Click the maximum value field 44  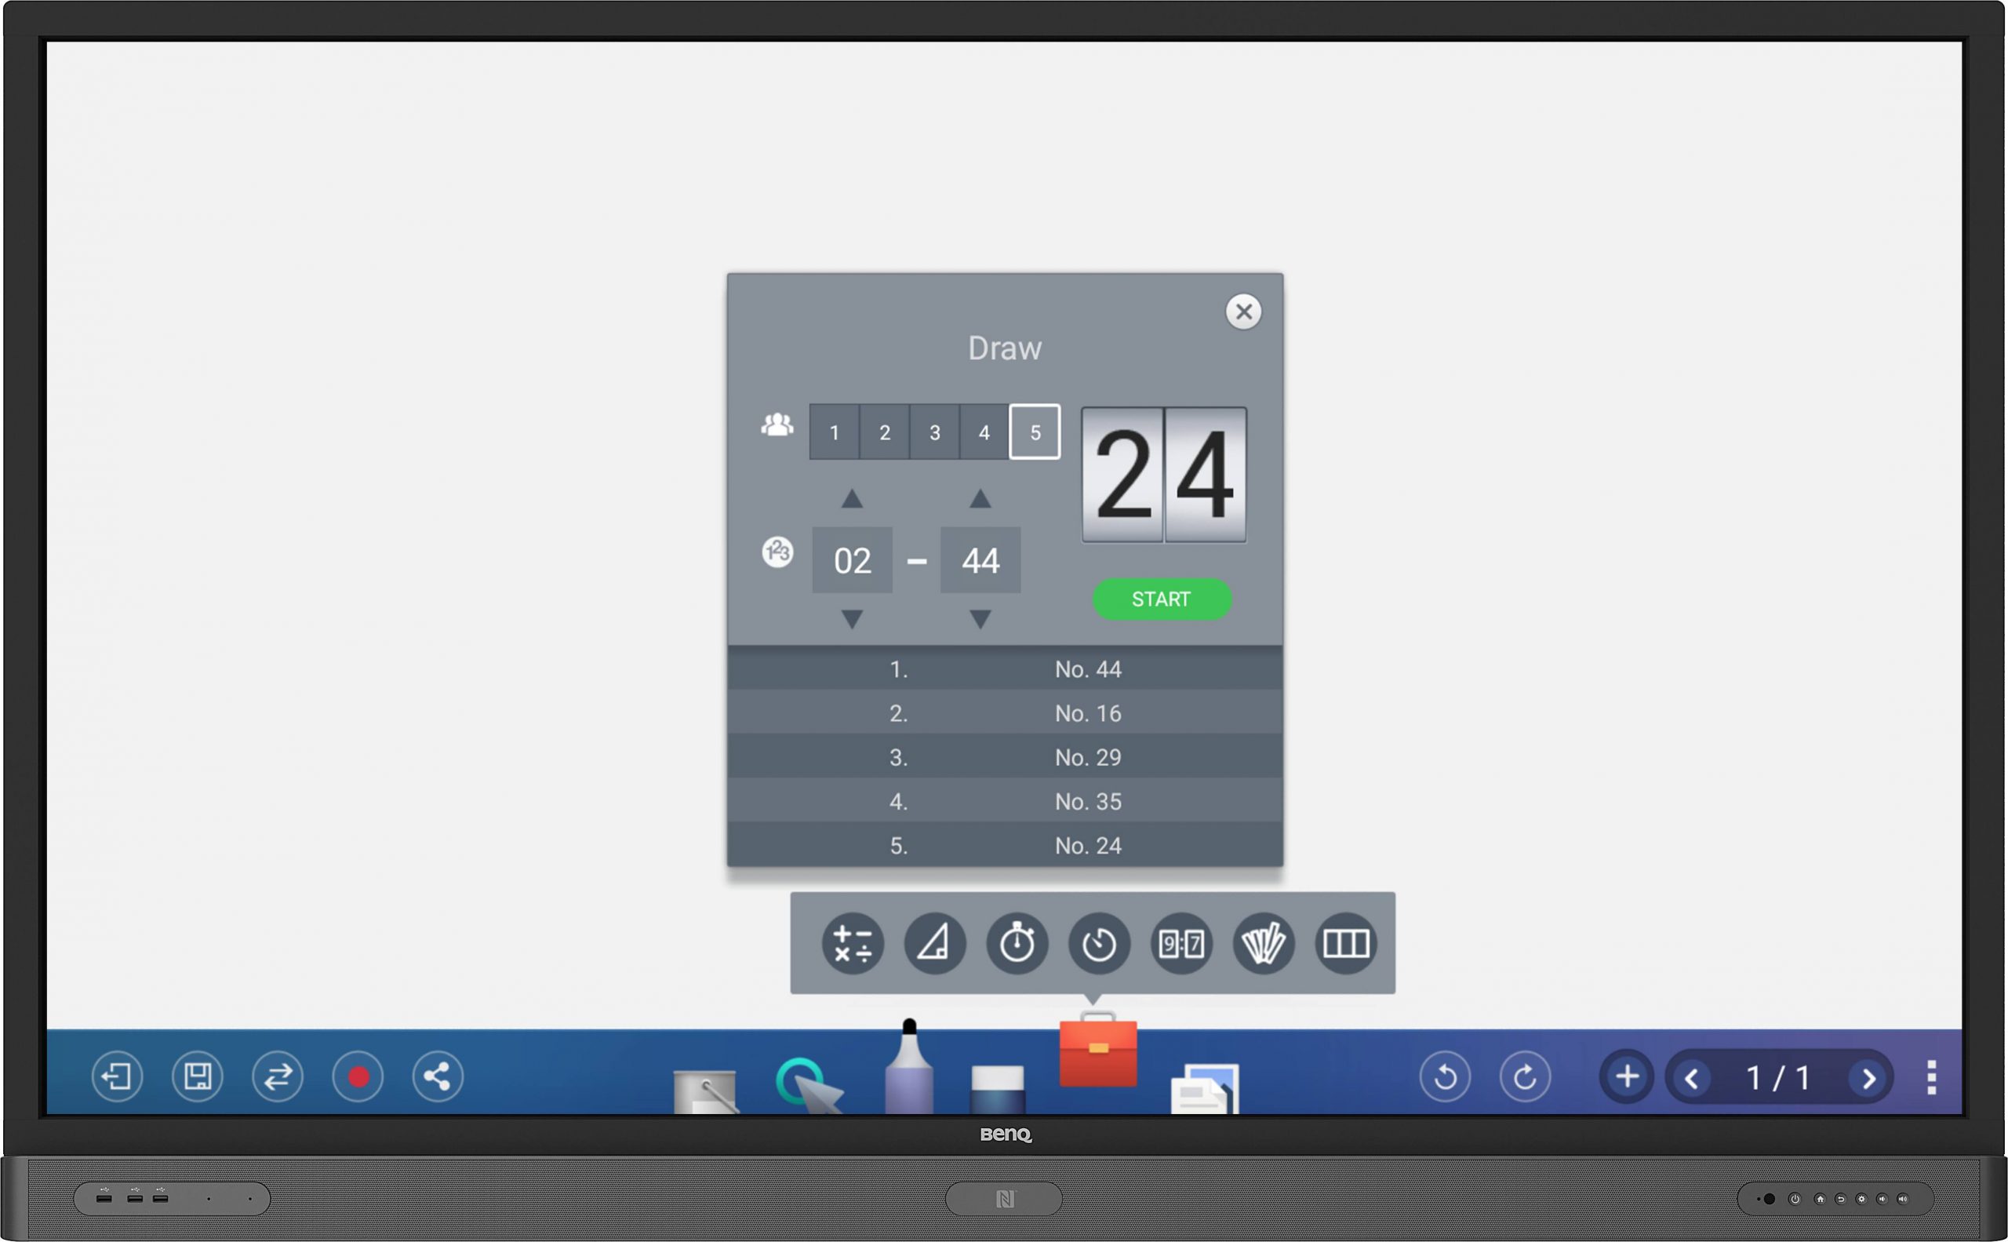tap(980, 560)
